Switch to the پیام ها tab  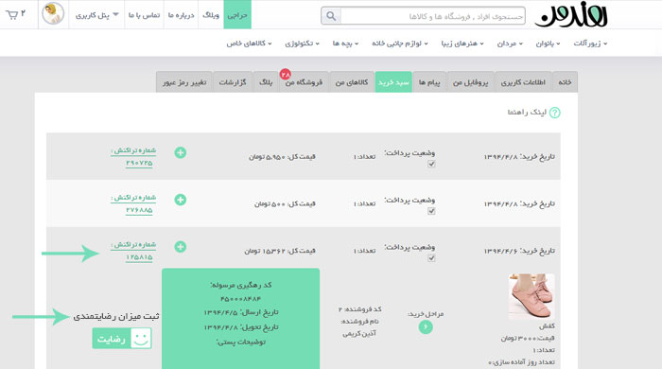(429, 82)
